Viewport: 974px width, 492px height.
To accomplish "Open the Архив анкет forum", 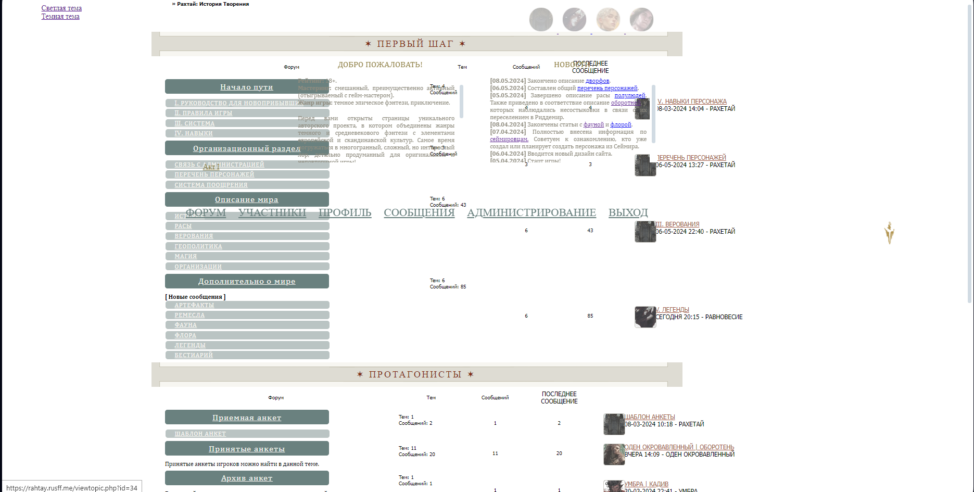I will click(247, 478).
